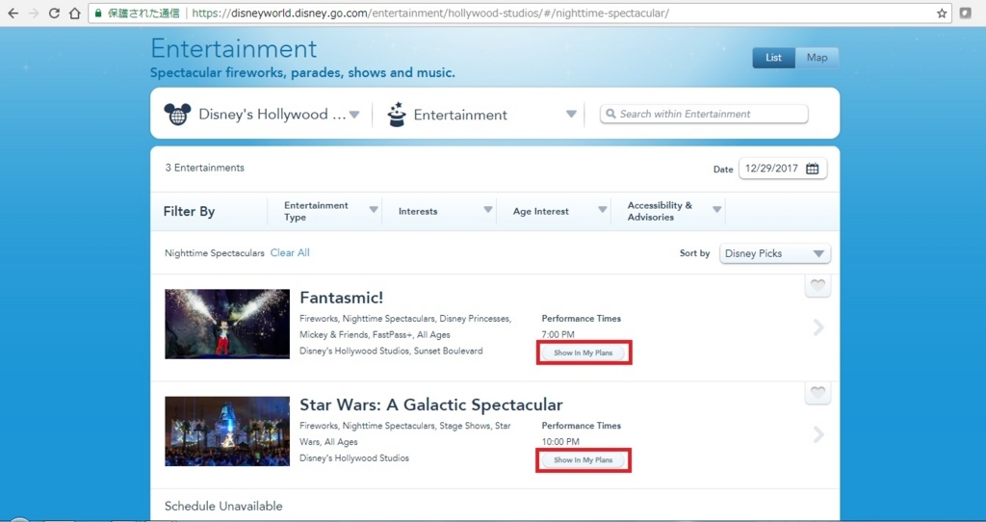986x522 pixels.
Task: Click the Schedule Unavailable heading
Action: tap(223, 506)
